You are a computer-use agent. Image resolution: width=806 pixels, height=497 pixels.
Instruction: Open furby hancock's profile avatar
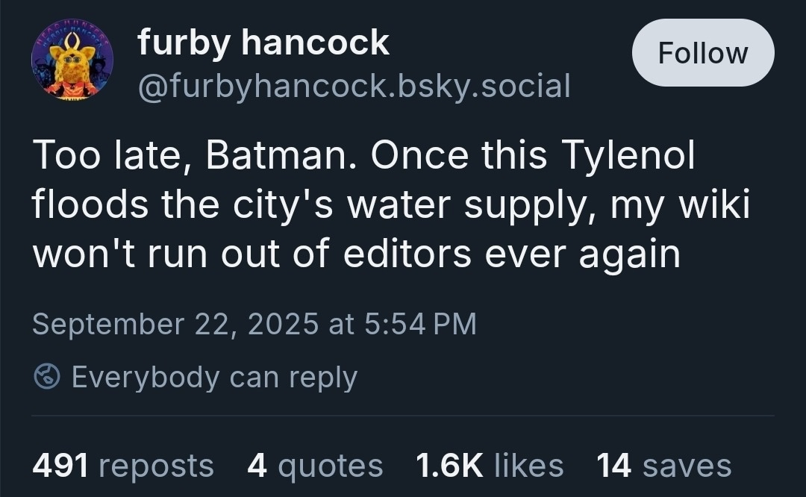pyautogui.click(x=72, y=60)
